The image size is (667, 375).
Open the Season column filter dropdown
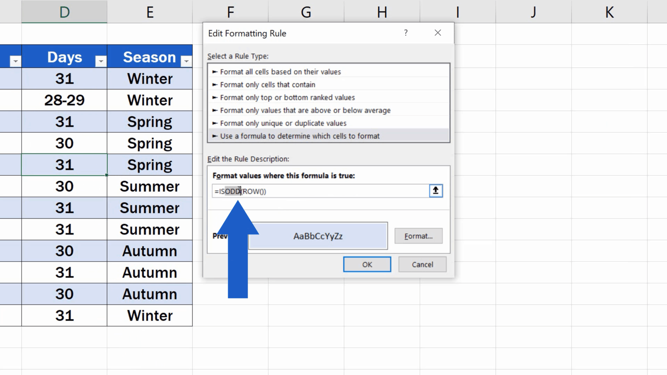click(x=186, y=60)
